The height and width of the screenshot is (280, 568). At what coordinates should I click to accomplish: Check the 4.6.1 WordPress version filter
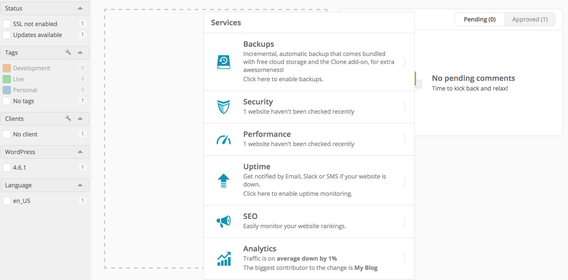click(7, 168)
